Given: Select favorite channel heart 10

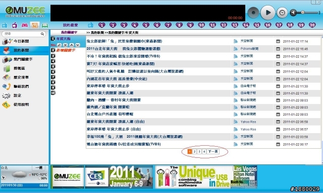Looking at the screenshot, I should [x=201, y=25].
